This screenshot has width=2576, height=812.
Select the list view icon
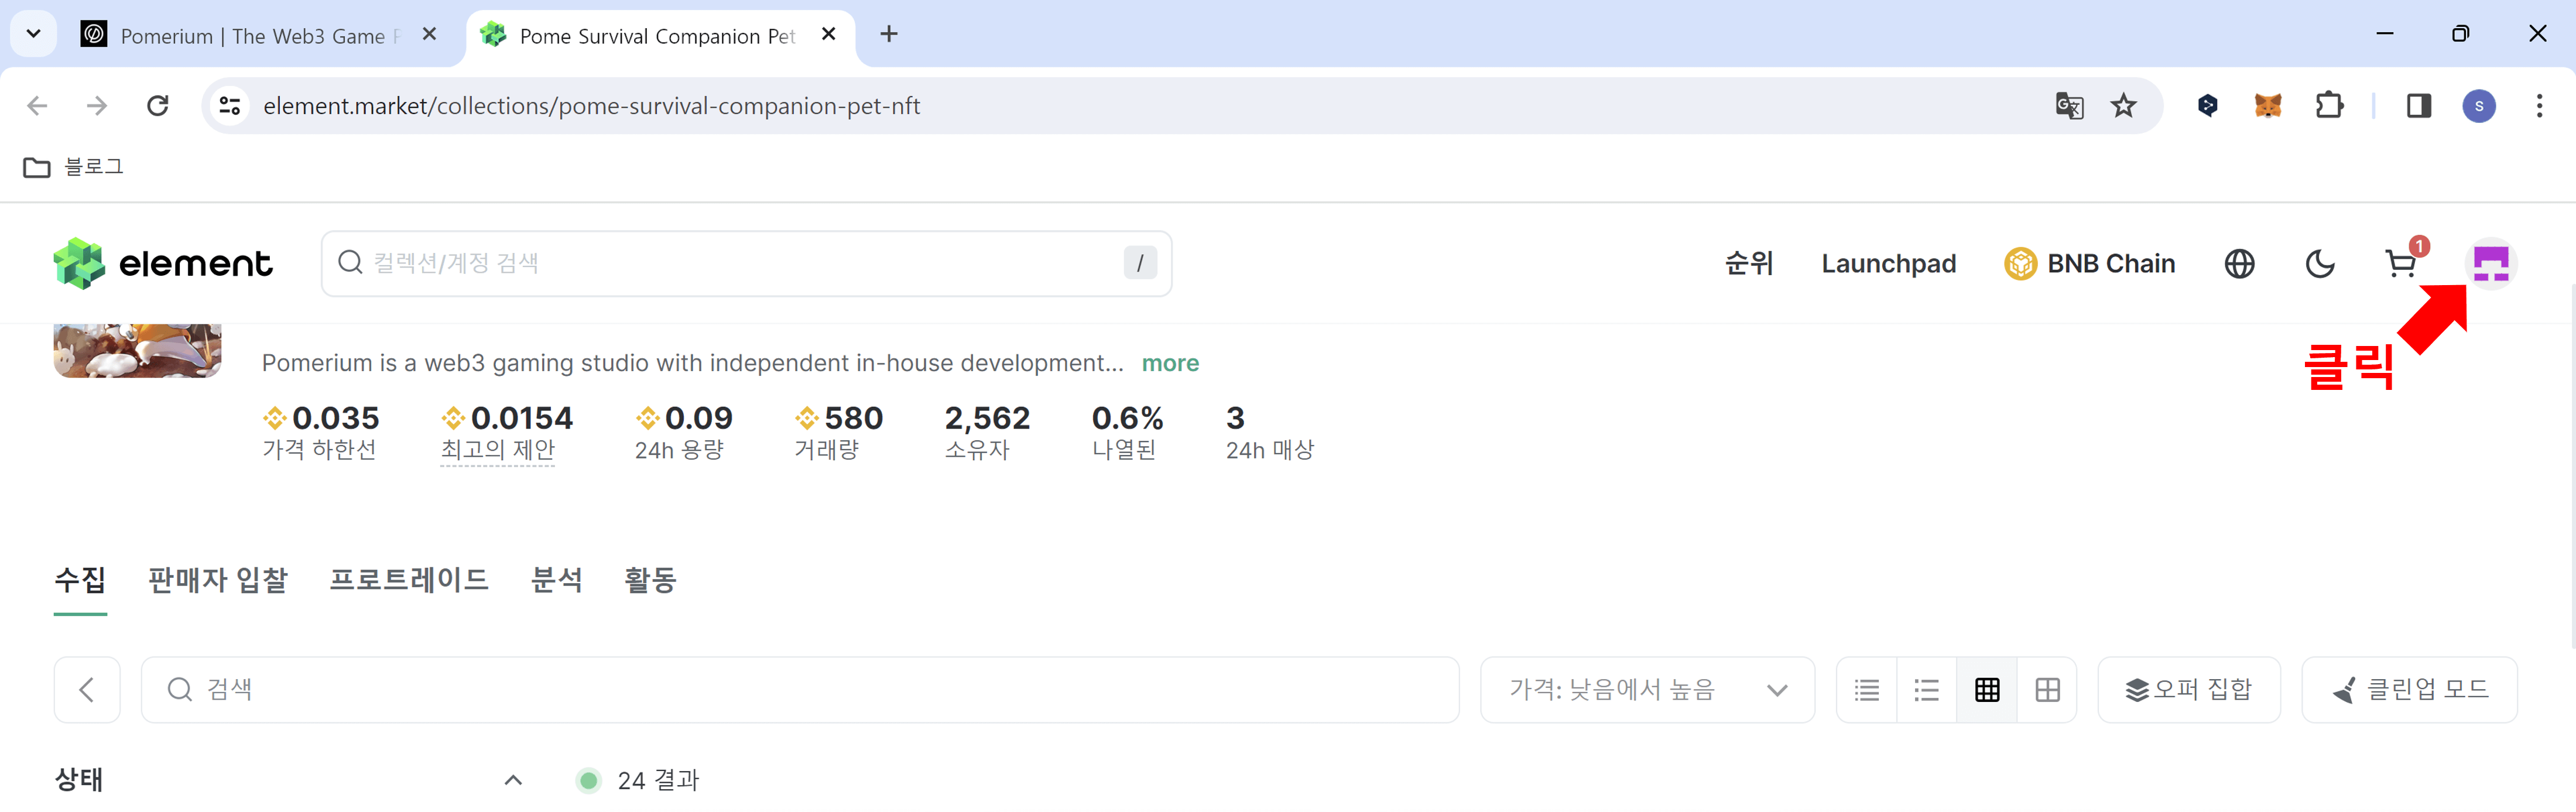1866,689
